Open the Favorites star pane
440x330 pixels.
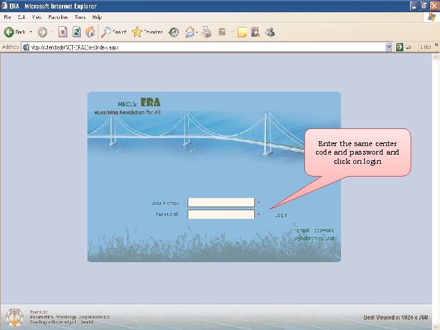pos(148,32)
